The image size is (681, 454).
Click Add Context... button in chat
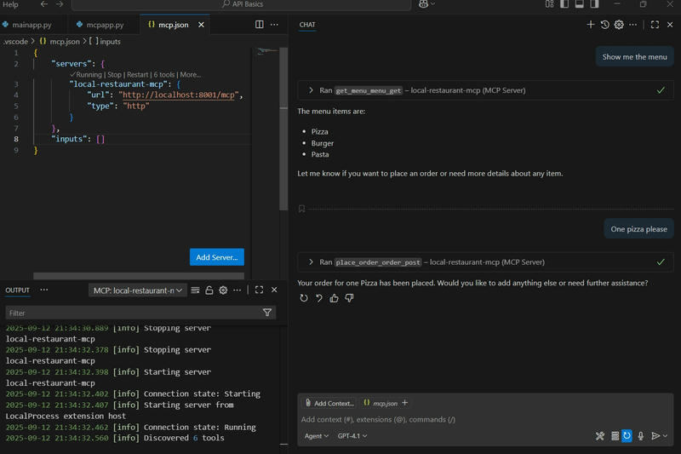point(329,403)
